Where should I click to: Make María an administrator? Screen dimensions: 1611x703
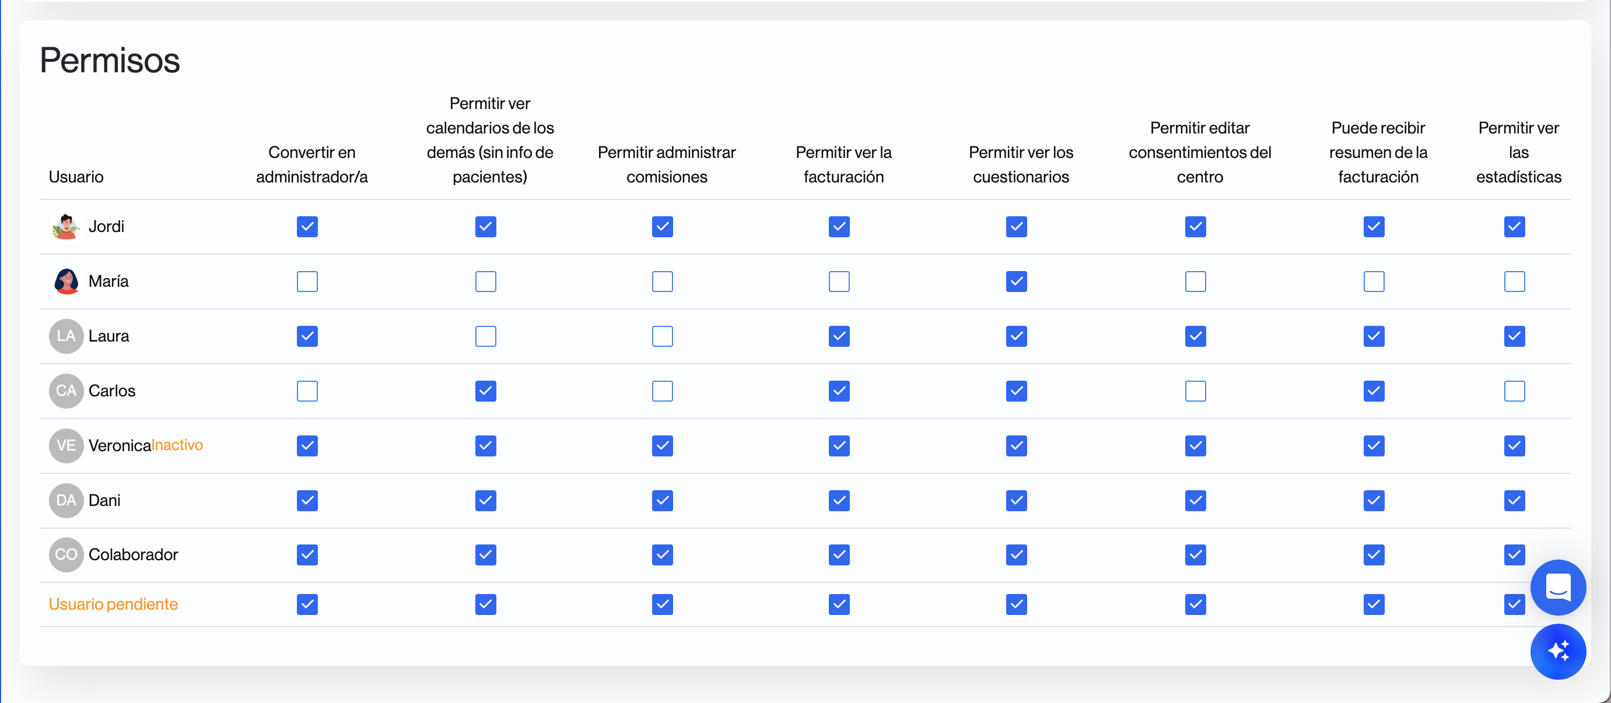(x=307, y=282)
